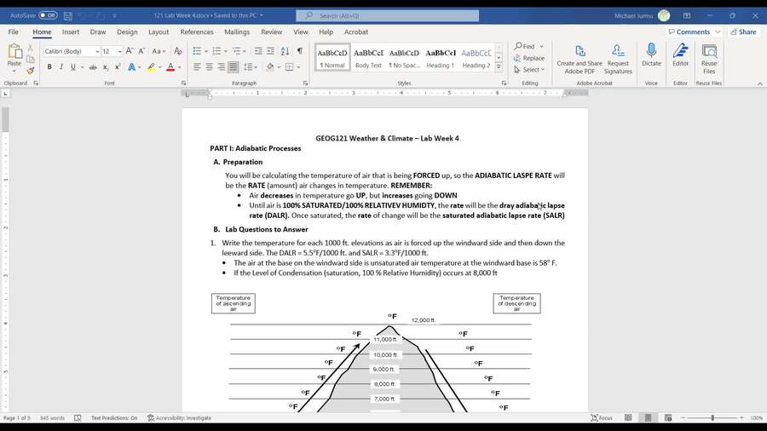
Task: Open line spacing options
Action: click(x=250, y=67)
